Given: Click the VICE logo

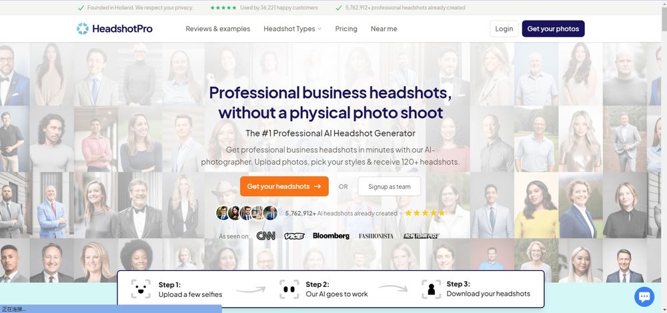Looking at the screenshot, I should tap(294, 236).
